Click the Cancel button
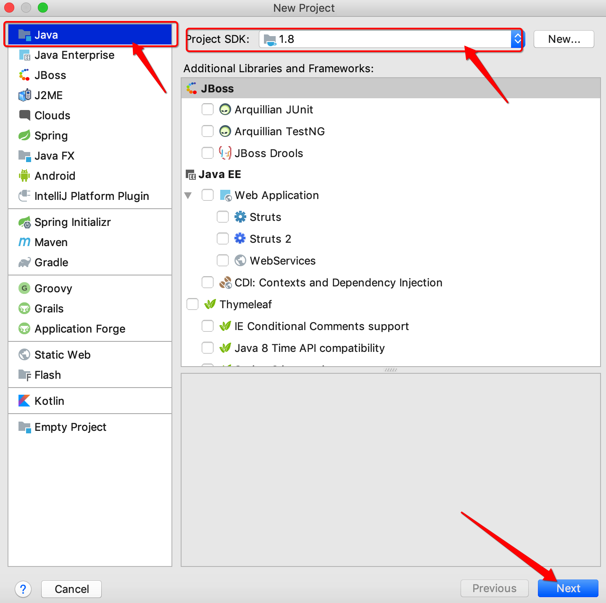Image resolution: width=606 pixels, height=603 pixels. click(71, 589)
